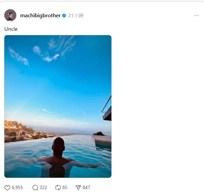
Task: Click the 322 replies count
Action: [43, 187]
